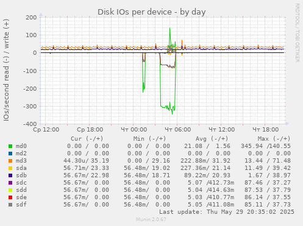Click md0 max value '345.94 /140.55'
Screen dimensions: 303x226
point(266,146)
